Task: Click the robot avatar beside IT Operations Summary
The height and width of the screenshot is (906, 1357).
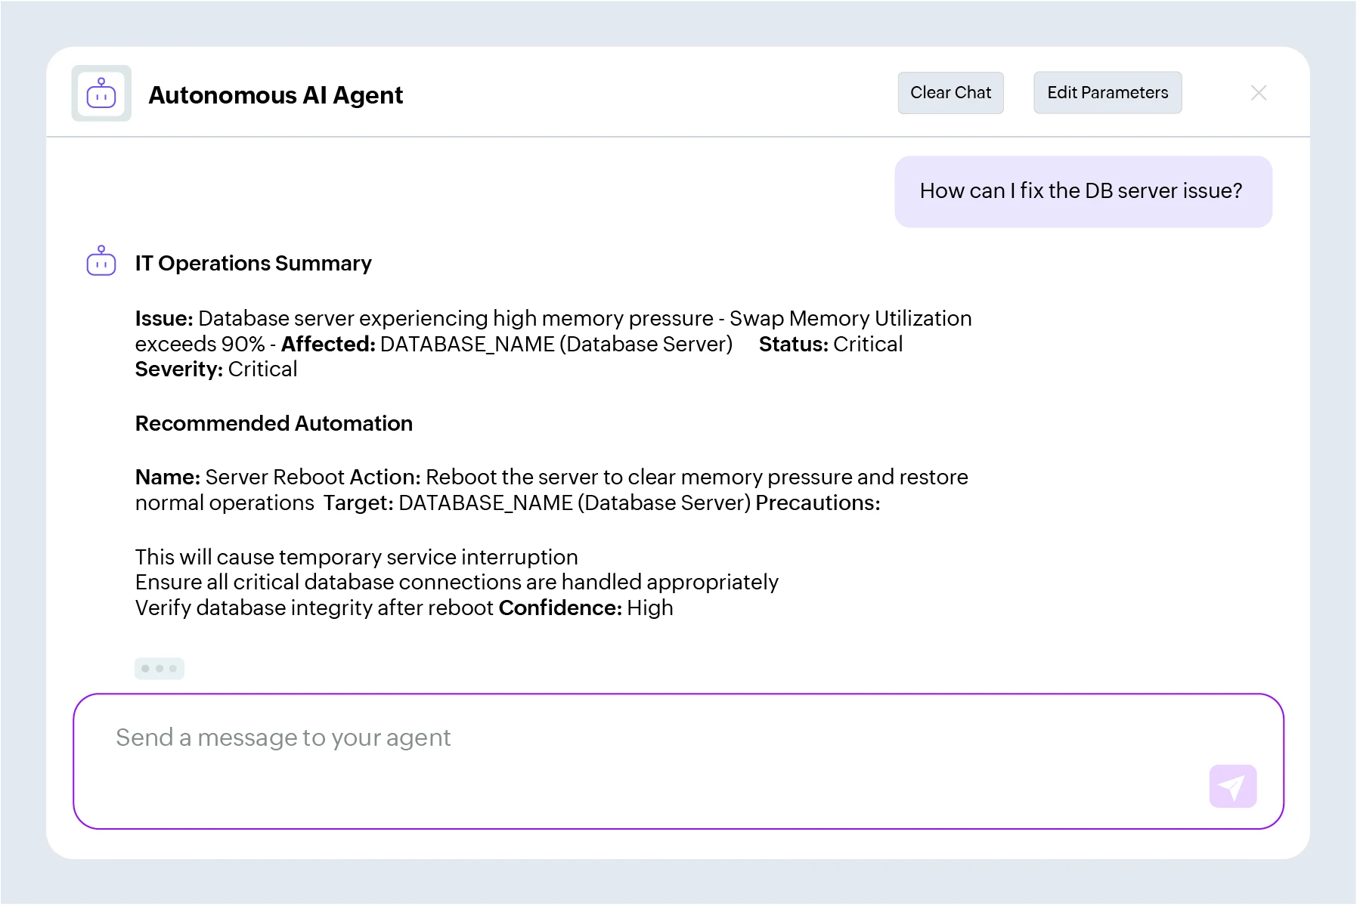Action: coord(101,261)
